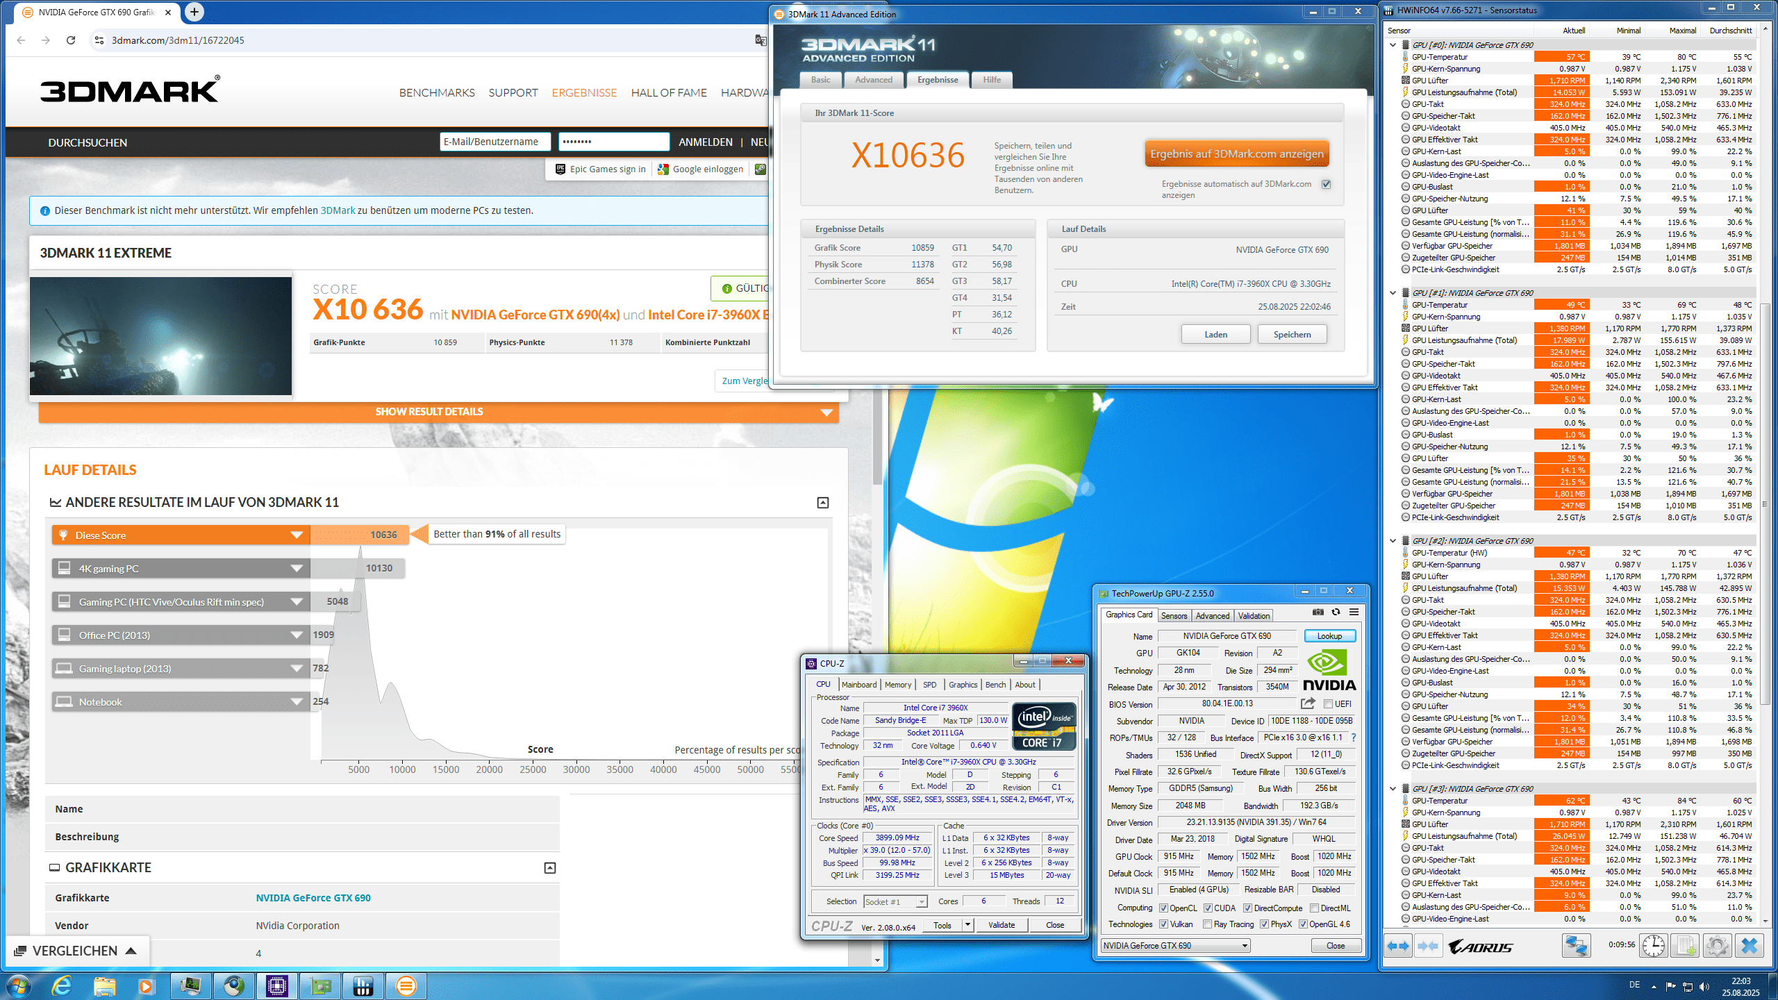The height and width of the screenshot is (1000, 1778).
Task: Take a screenshot with the GPU-Z camera icon
Action: tap(1318, 612)
